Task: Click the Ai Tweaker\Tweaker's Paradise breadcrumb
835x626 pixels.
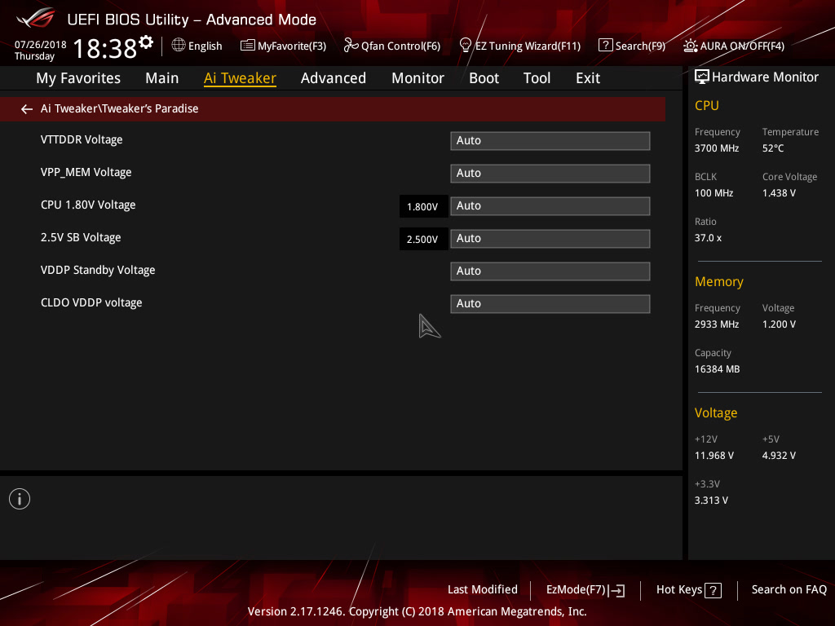Action: click(x=119, y=108)
